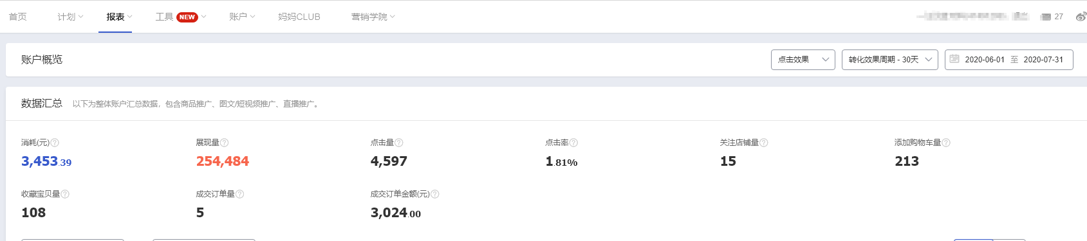Click the end date 2020-07-31 field
Image resolution: width=1087 pixels, height=241 pixels.
pyautogui.click(x=1043, y=60)
